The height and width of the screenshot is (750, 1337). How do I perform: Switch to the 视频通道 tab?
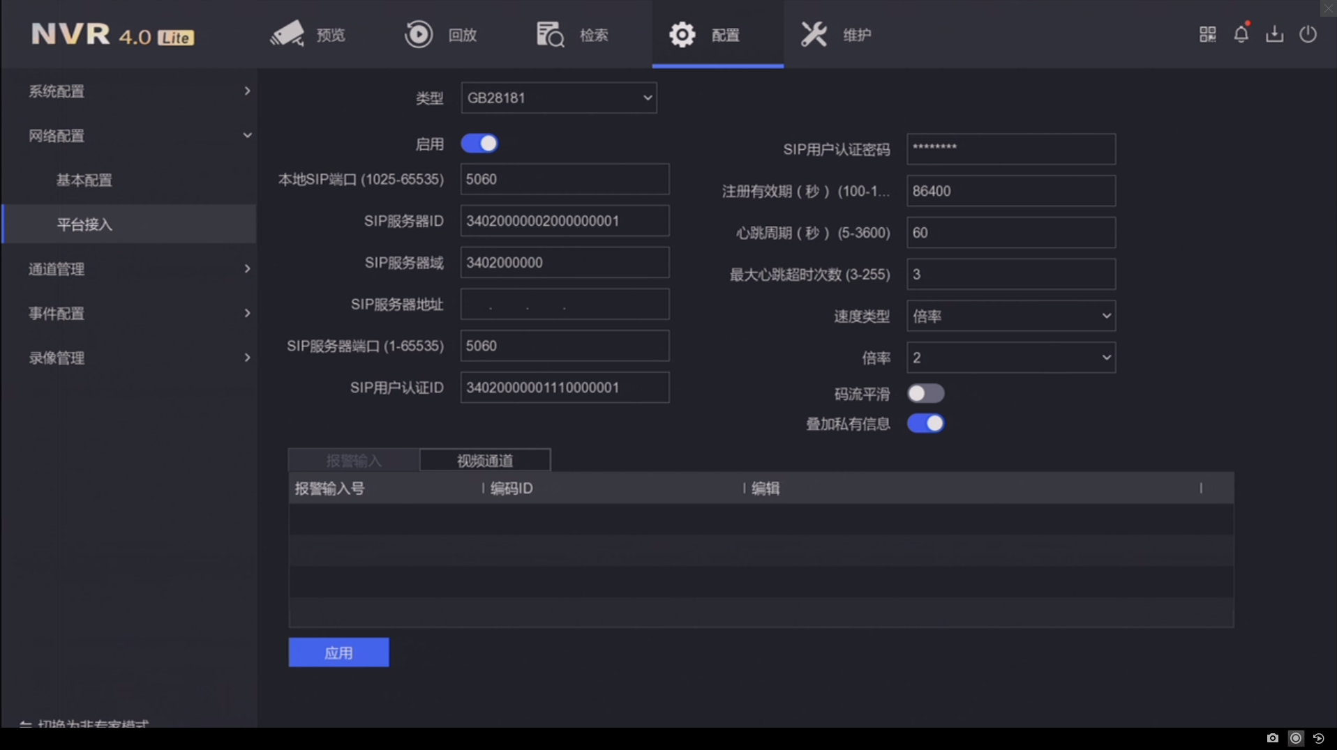(x=485, y=461)
